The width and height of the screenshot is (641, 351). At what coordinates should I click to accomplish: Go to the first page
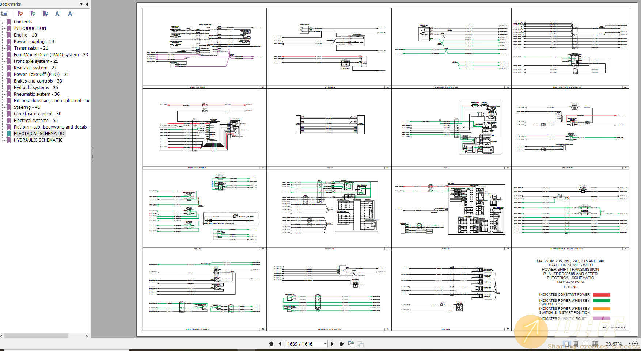271,344
